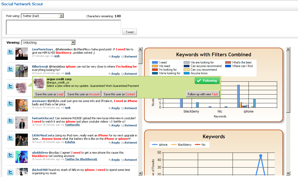The width and height of the screenshot is (298, 177).
Task: Open BillurIrmak profile picture
Action: click(21, 71)
